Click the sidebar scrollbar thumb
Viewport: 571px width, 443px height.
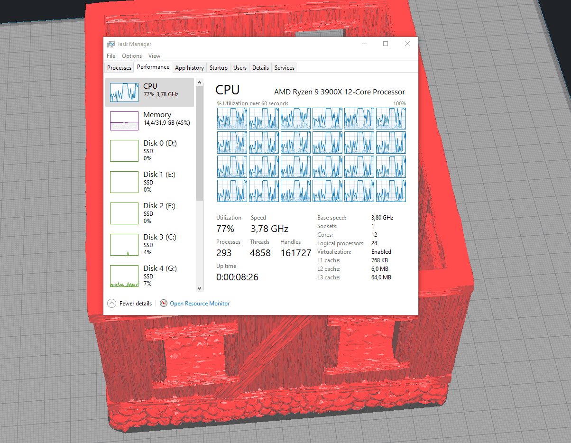pos(199,143)
